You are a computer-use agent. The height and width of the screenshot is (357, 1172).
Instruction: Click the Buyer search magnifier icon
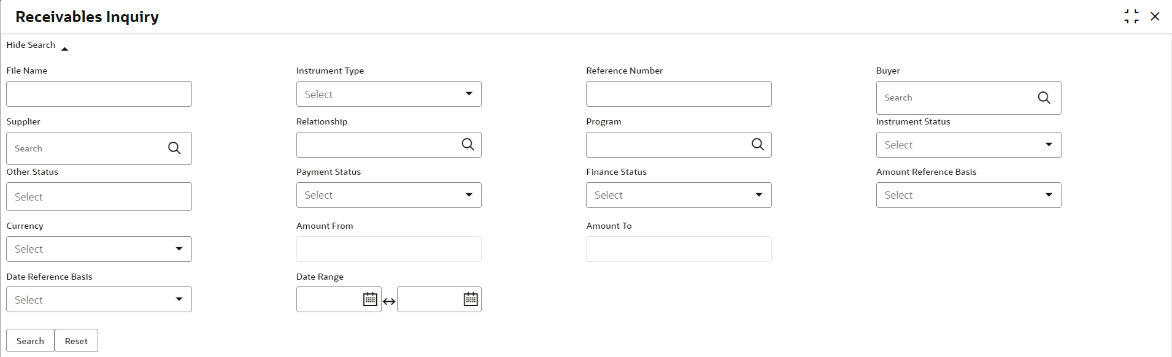click(1044, 98)
